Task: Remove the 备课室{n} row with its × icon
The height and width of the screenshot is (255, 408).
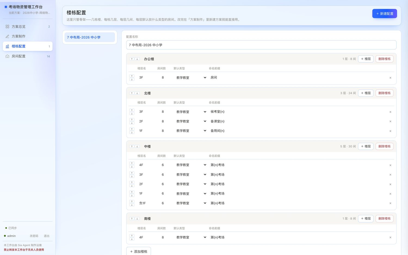Action: tap(390, 121)
